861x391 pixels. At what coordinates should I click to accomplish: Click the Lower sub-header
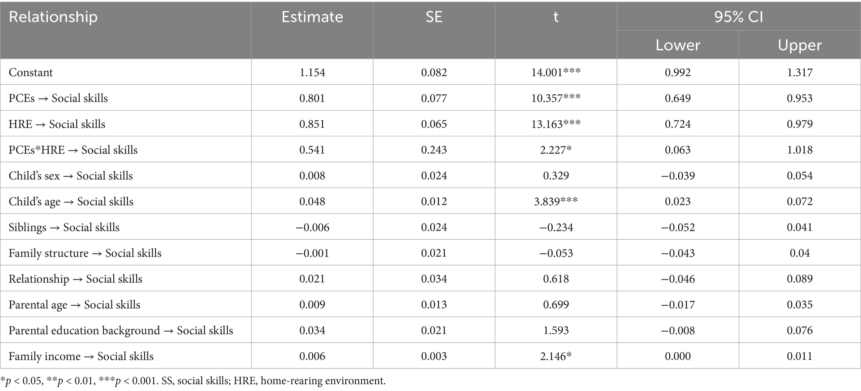[677, 45]
